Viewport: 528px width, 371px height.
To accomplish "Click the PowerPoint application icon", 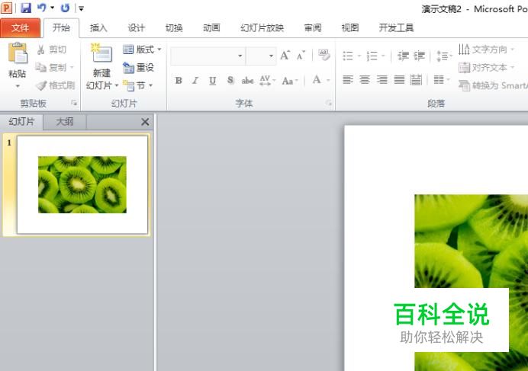I will point(6,8).
